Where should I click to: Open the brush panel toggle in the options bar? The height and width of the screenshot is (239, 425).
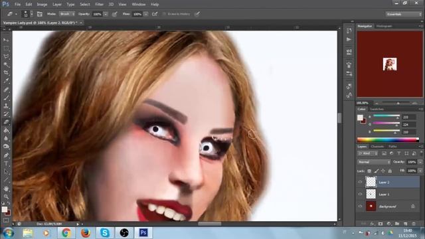click(x=40, y=14)
